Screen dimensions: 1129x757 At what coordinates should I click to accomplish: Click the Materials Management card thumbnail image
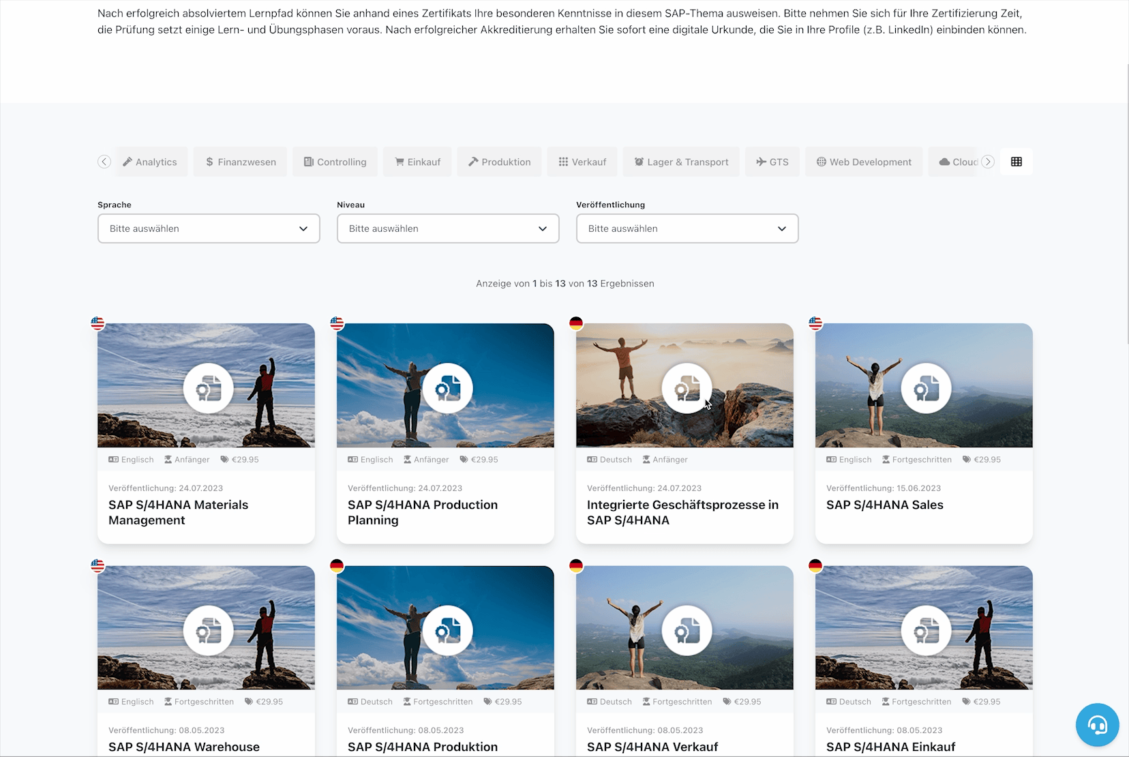pyautogui.click(x=206, y=385)
